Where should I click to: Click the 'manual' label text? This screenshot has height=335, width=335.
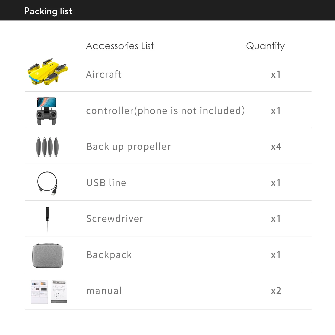[104, 291]
